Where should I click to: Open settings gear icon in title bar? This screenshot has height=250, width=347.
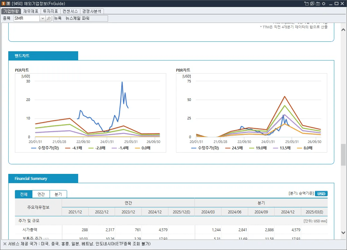click(324, 4)
